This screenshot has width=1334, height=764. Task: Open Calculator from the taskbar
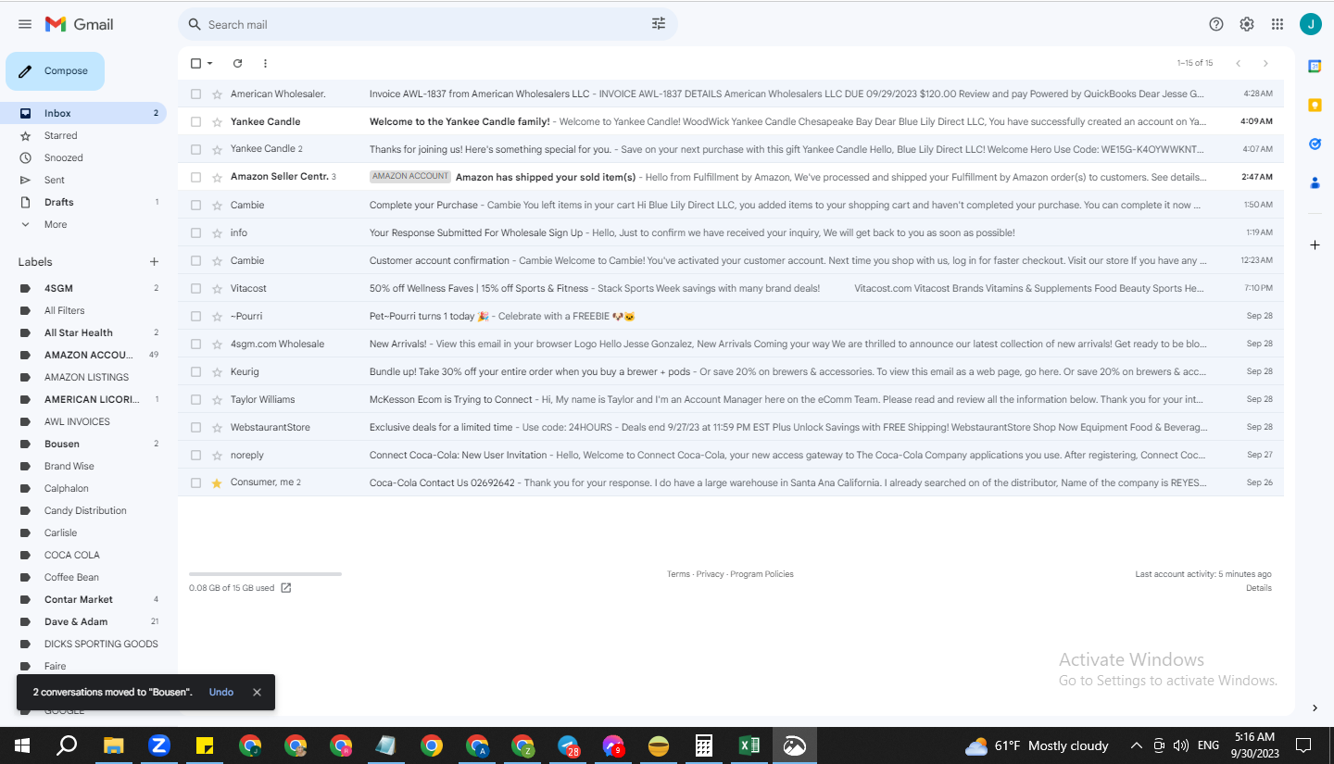click(x=703, y=745)
